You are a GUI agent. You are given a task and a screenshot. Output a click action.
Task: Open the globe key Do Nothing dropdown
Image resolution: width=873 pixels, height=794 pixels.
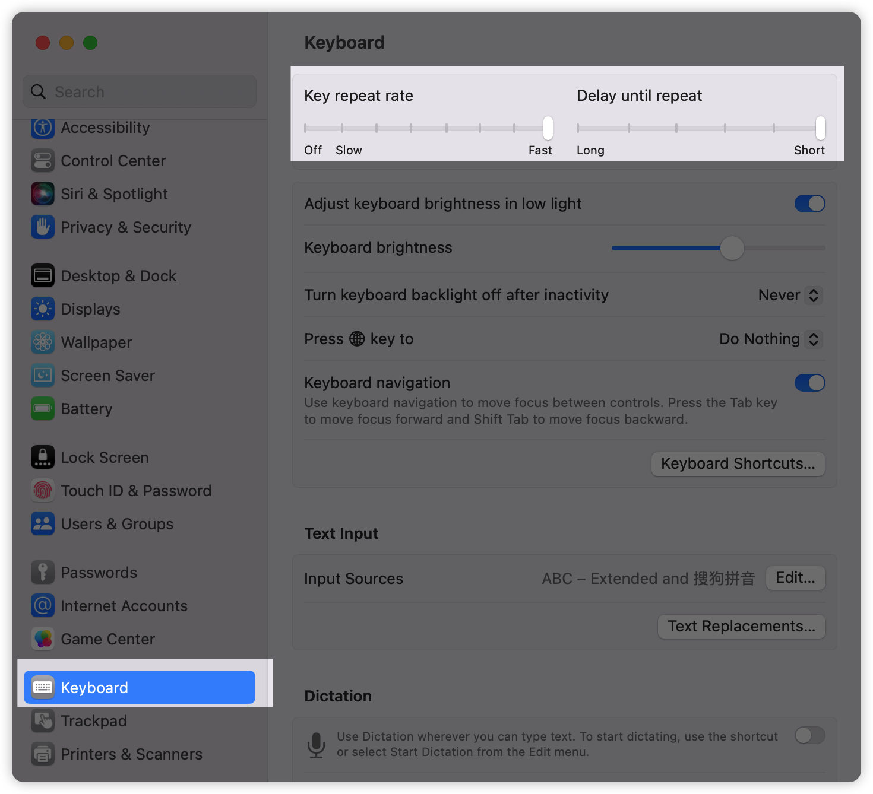pyautogui.click(x=771, y=339)
